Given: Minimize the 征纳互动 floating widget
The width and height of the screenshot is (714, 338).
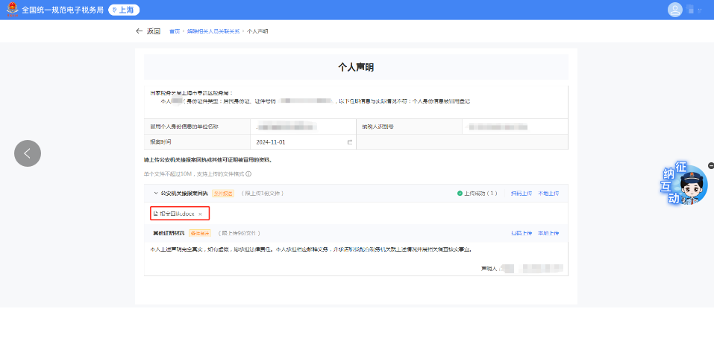Looking at the screenshot, I should pyautogui.click(x=710, y=165).
